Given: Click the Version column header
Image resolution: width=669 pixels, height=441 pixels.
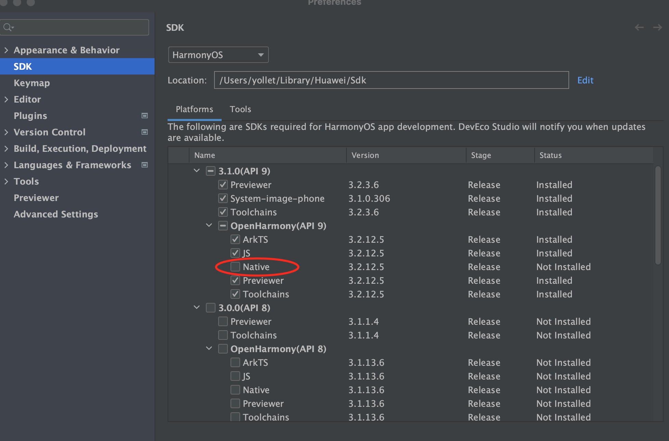Looking at the screenshot, I should tap(406, 155).
